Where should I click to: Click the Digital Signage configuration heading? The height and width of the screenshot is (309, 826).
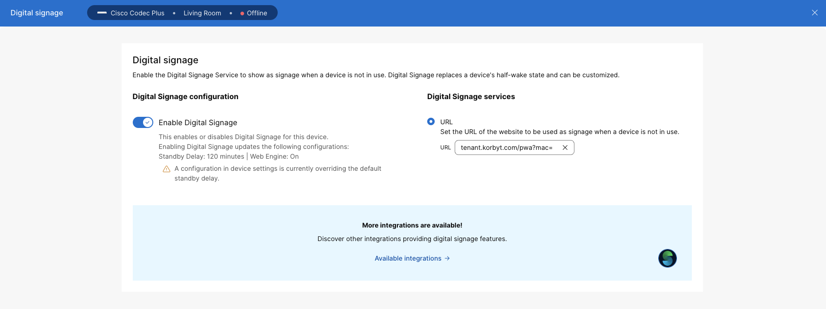pyautogui.click(x=185, y=96)
